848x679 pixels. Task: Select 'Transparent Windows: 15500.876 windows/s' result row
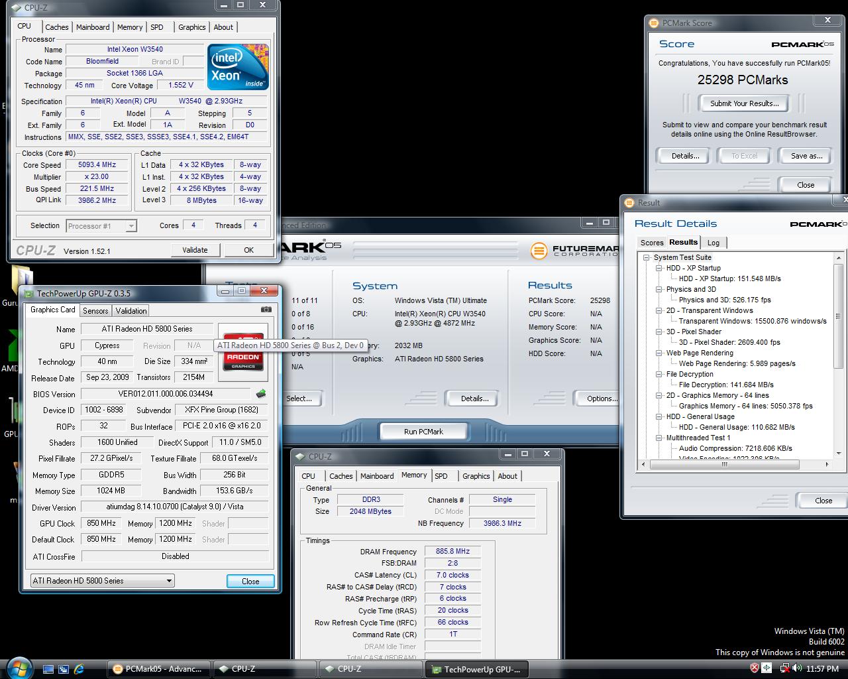(x=753, y=321)
